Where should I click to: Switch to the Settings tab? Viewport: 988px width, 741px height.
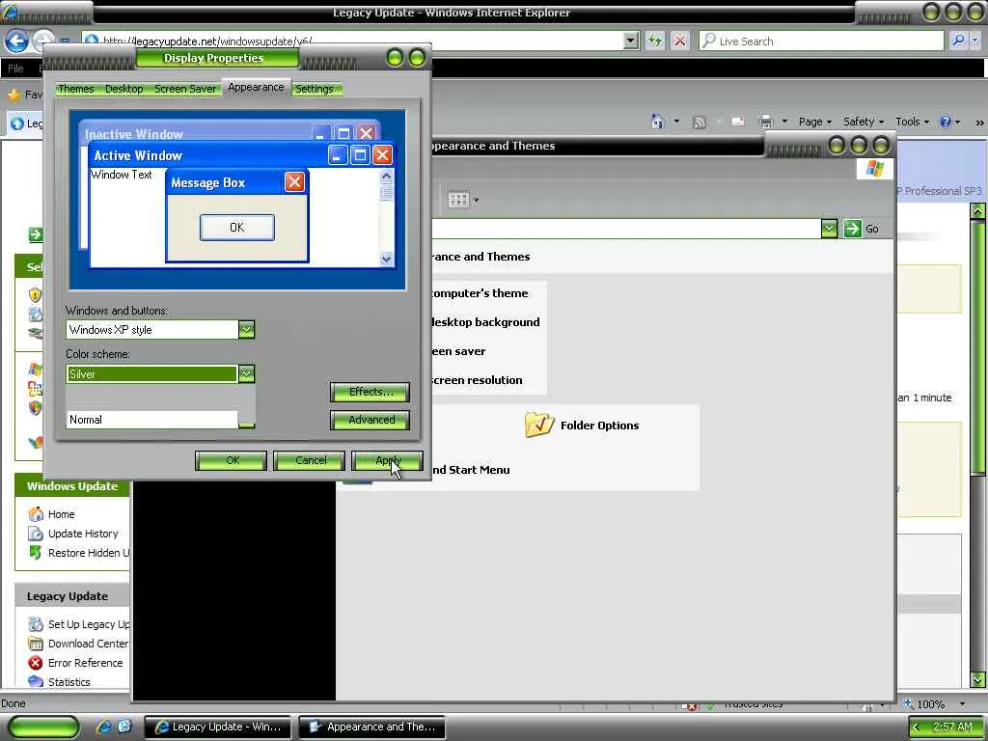(314, 89)
